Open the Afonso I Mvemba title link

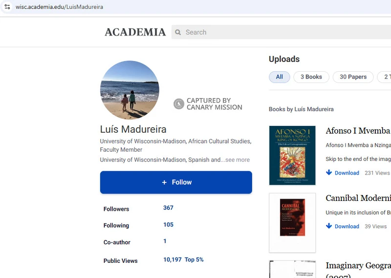pyautogui.click(x=358, y=131)
